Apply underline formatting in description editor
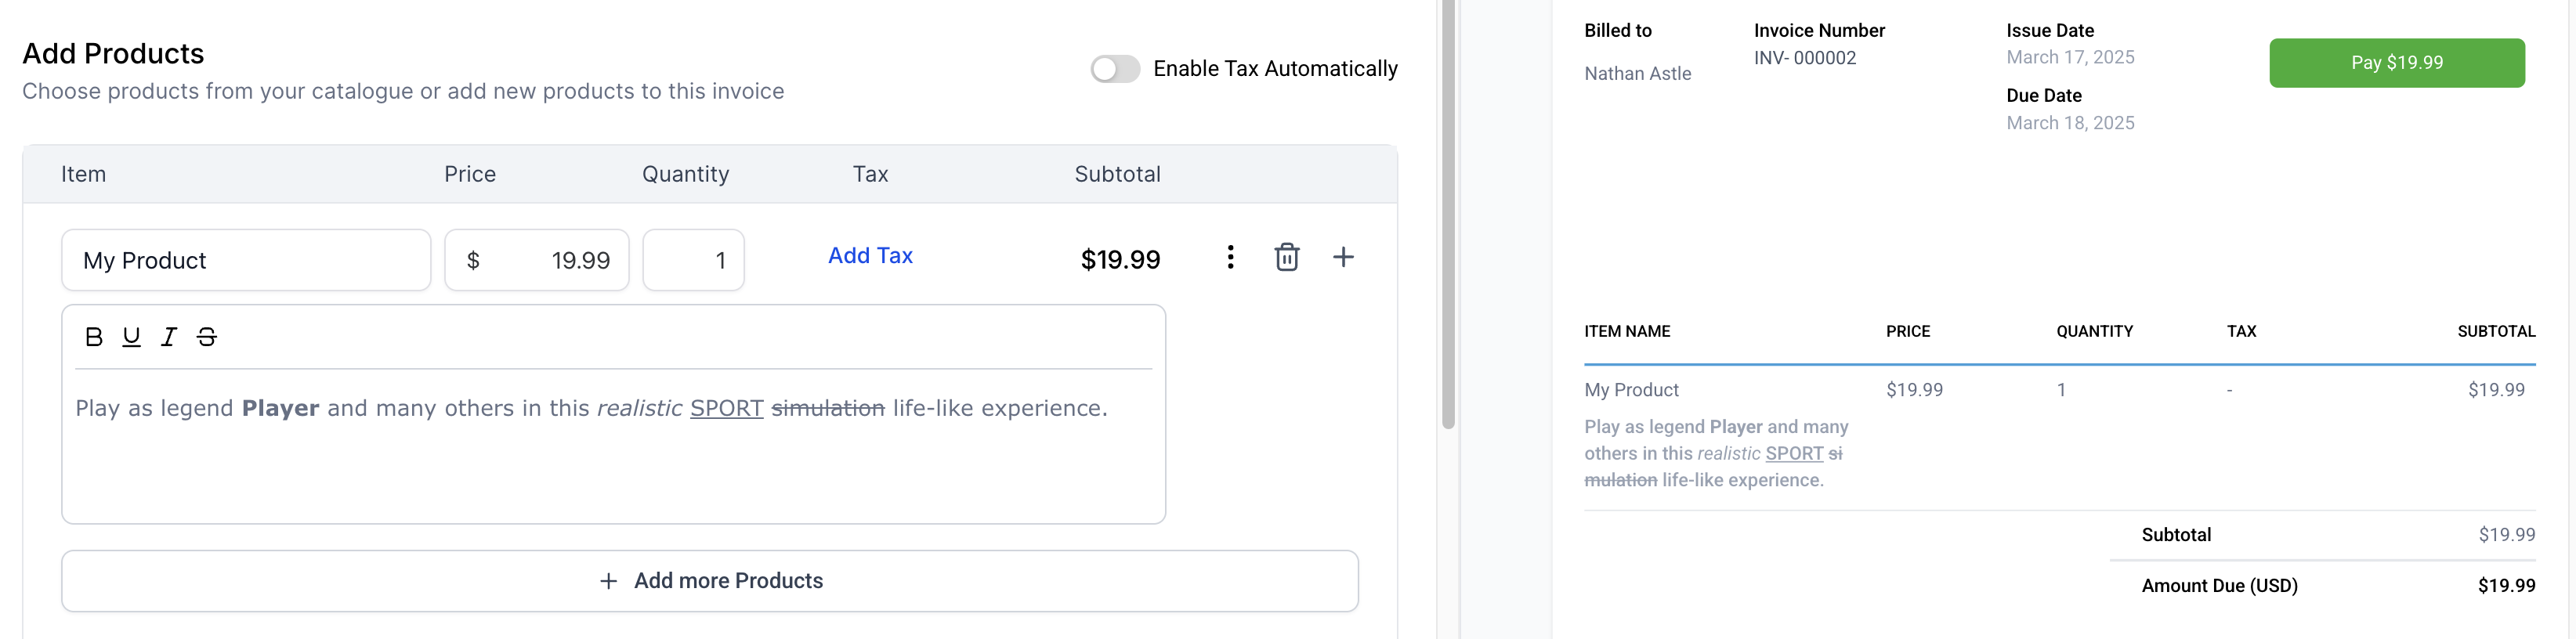2576x639 pixels. click(x=131, y=337)
